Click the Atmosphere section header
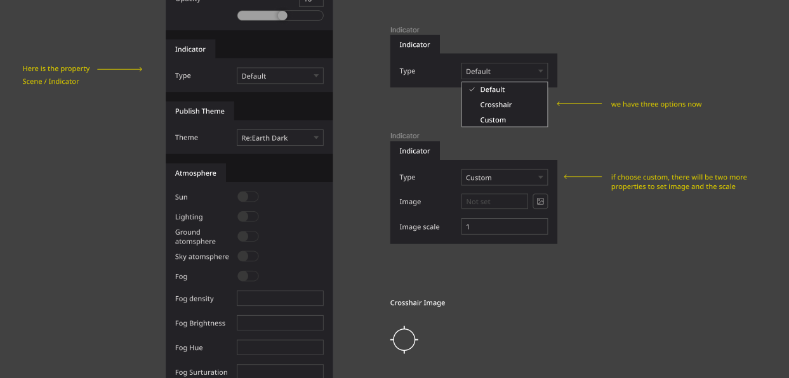Screen dimensions: 789x378 point(196,172)
